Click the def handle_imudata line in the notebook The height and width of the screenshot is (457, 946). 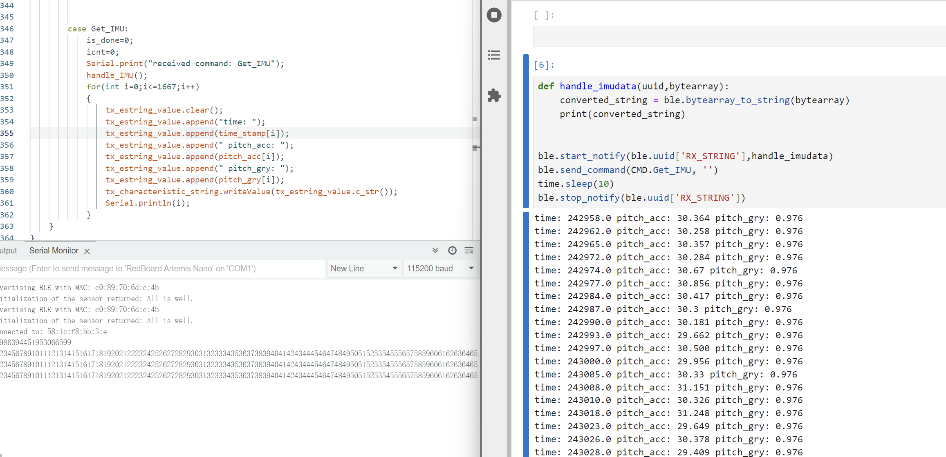[x=633, y=86]
